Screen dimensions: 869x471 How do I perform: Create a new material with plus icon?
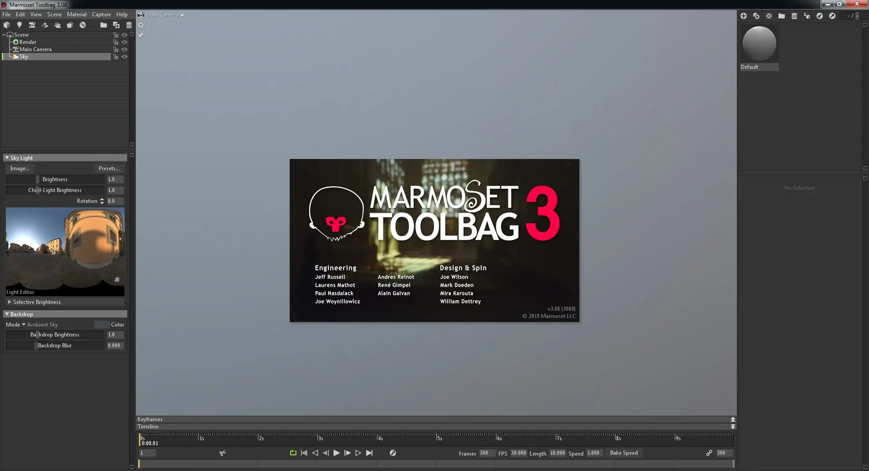[744, 16]
